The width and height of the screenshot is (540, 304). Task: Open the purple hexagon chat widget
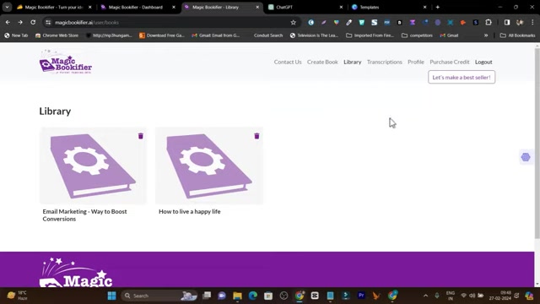point(526,157)
